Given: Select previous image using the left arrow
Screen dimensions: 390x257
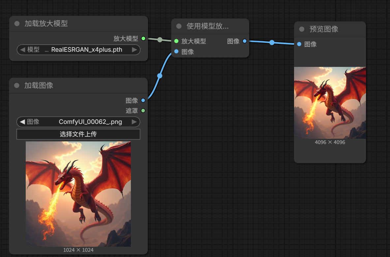Looking at the screenshot, I should [x=22, y=122].
